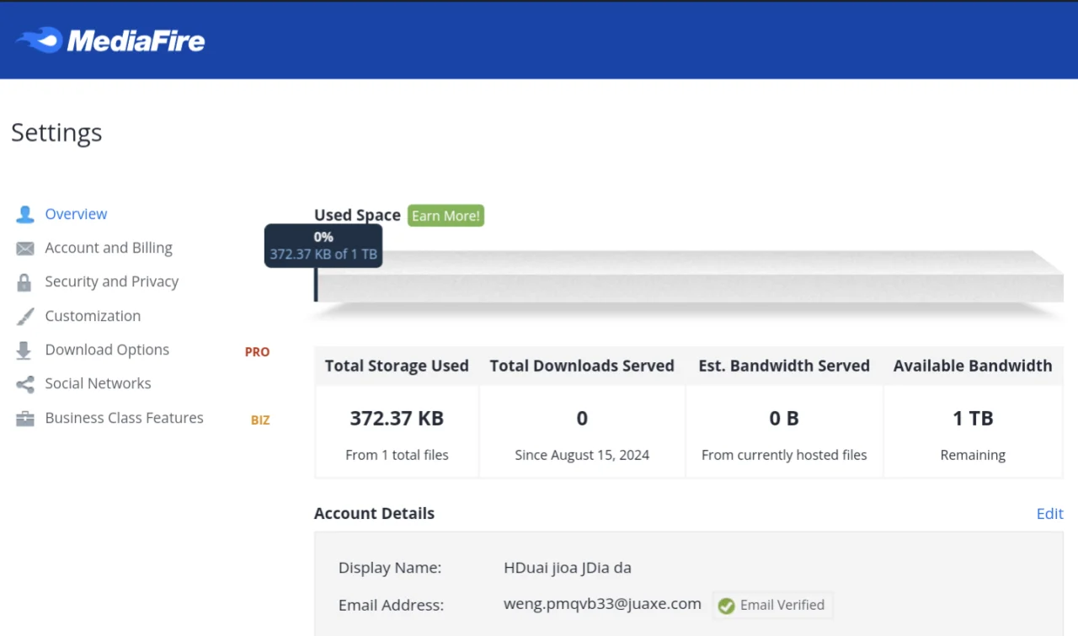Click the Customization paintbrush icon
The height and width of the screenshot is (636, 1078).
click(x=25, y=317)
